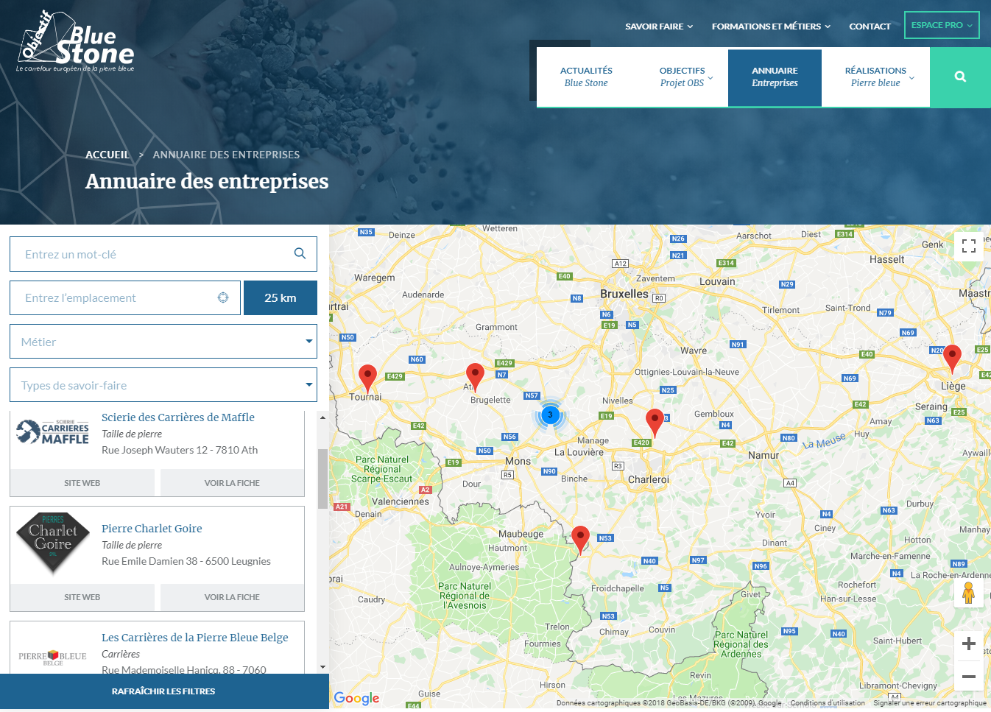Open Site Web for Pierre Charlet Goire

click(82, 597)
